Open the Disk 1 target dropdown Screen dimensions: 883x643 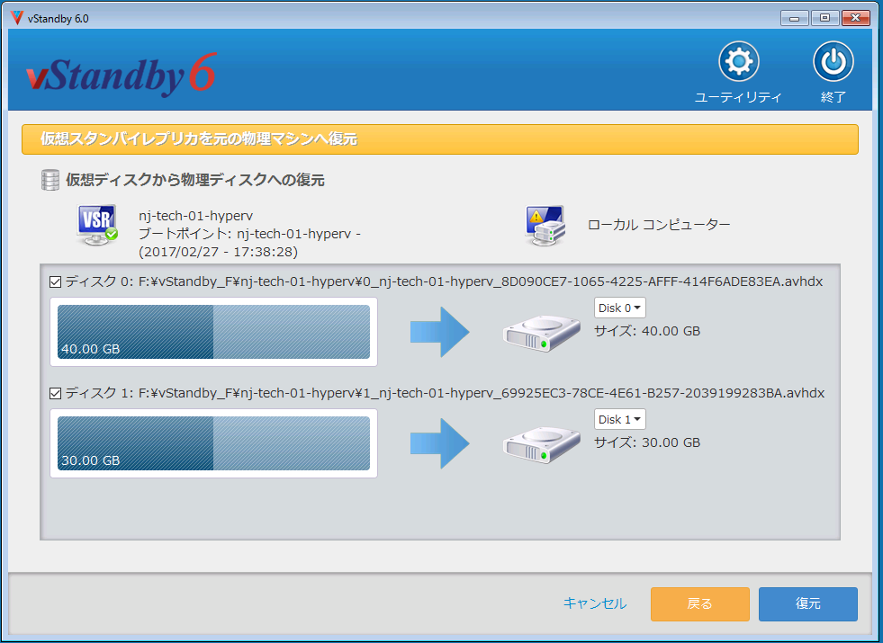[620, 420]
